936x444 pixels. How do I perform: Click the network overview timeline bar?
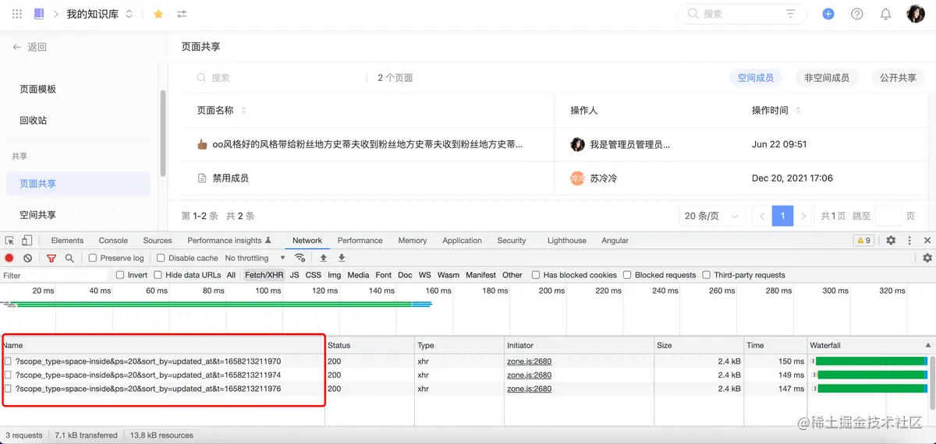coord(216,304)
